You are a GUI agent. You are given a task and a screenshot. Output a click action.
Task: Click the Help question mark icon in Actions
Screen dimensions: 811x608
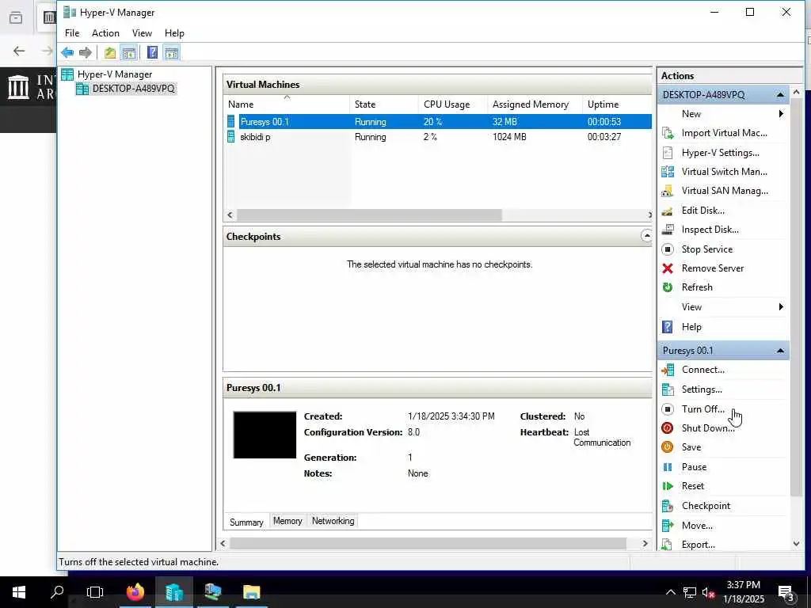pos(668,327)
